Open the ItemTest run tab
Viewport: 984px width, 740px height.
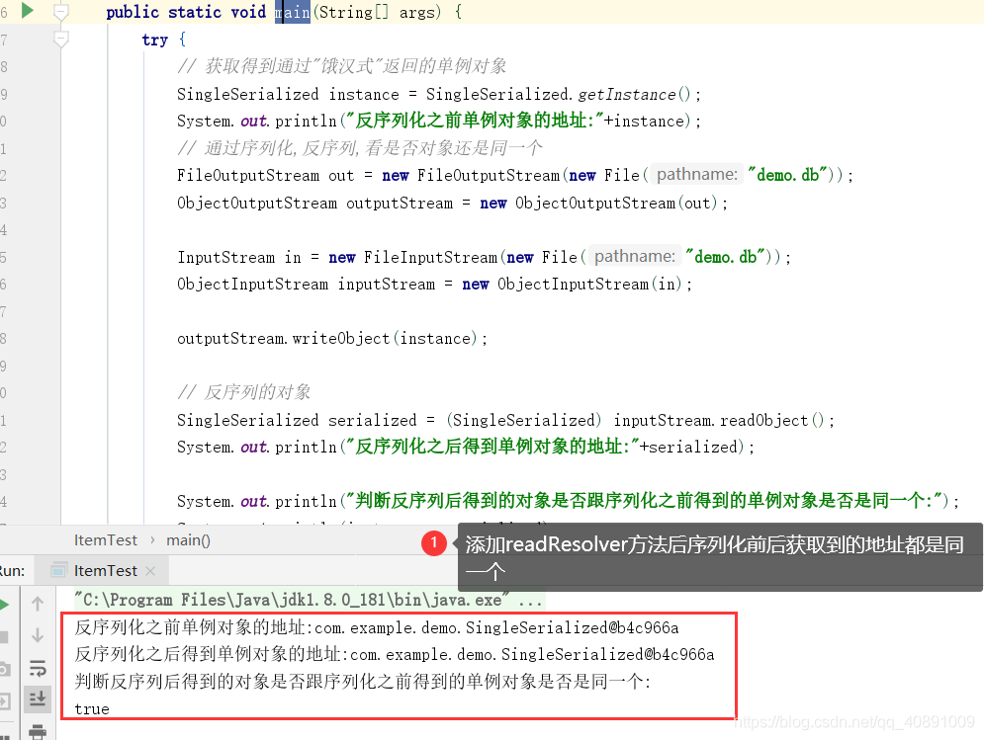click(104, 571)
